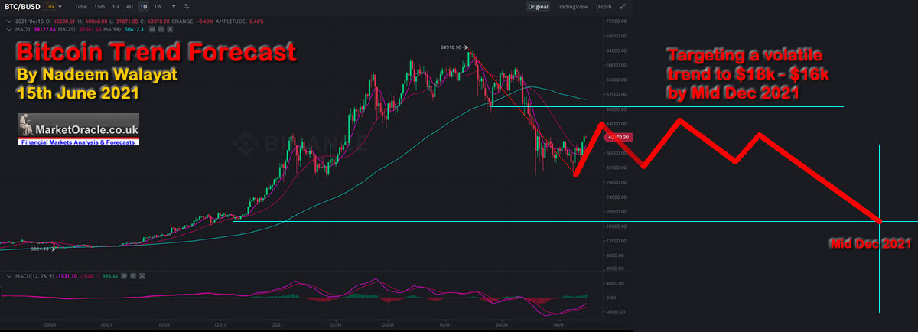Click the MarketOracle.co.uk logo
The image size is (918, 332).
(79, 130)
